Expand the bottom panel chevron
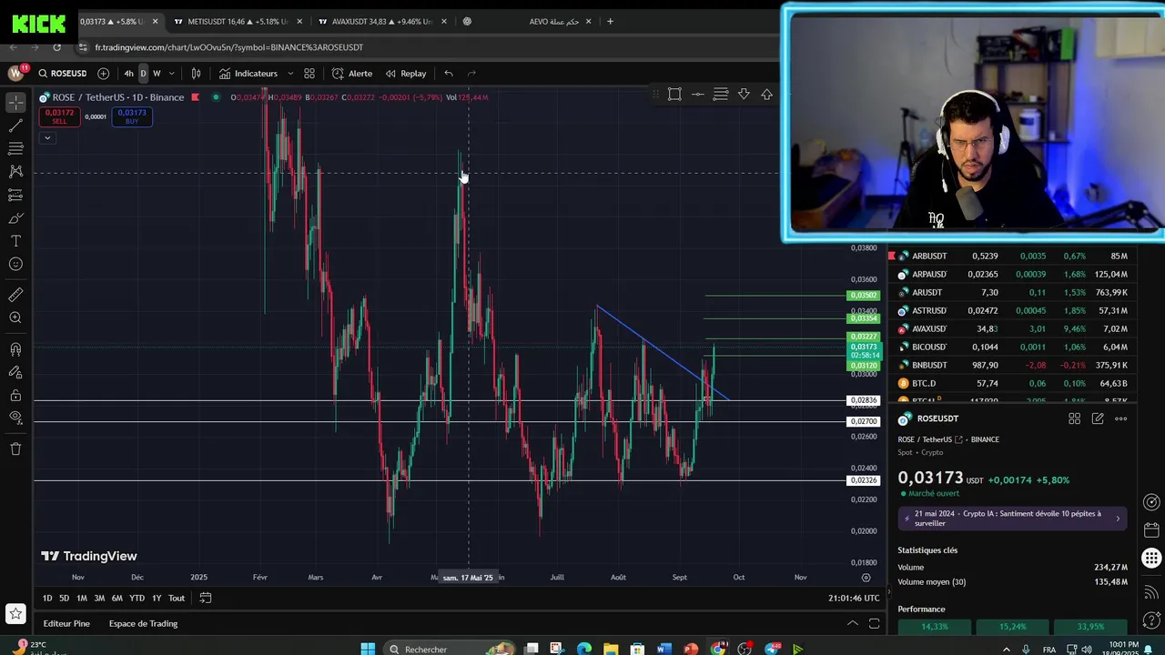The width and height of the screenshot is (1165, 655). coord(853,623)
